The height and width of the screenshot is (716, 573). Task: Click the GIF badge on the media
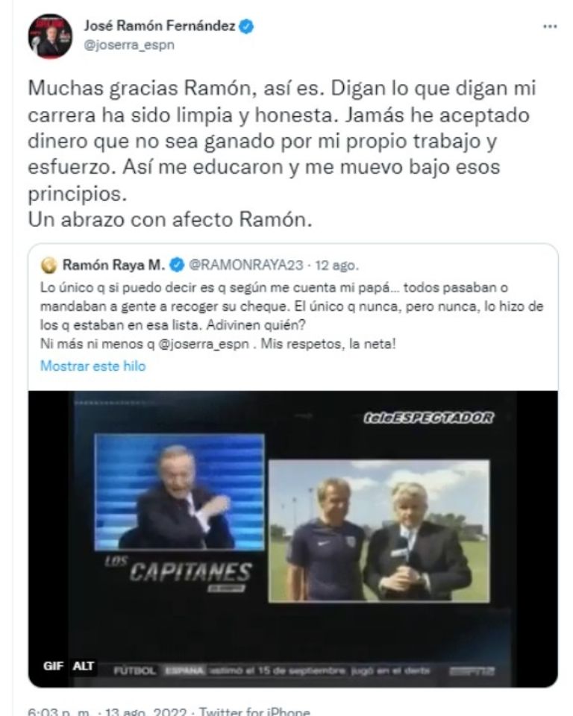(x=53, y=666)
